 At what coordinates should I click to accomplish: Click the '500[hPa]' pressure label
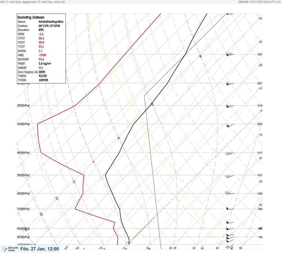coord(23,175)
